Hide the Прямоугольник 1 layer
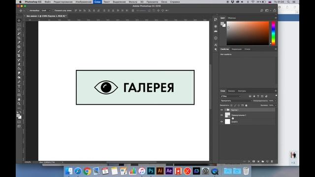 pos(222,115)
